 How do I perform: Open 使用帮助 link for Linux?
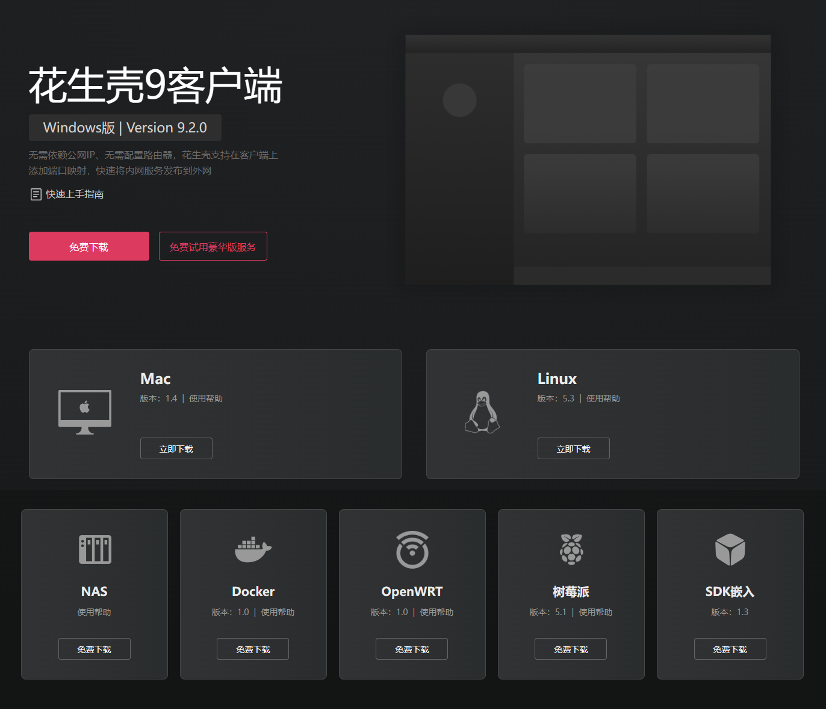click(603, 398)
